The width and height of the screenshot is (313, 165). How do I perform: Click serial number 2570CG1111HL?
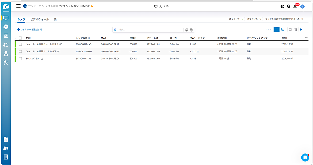tap(84, 59)
